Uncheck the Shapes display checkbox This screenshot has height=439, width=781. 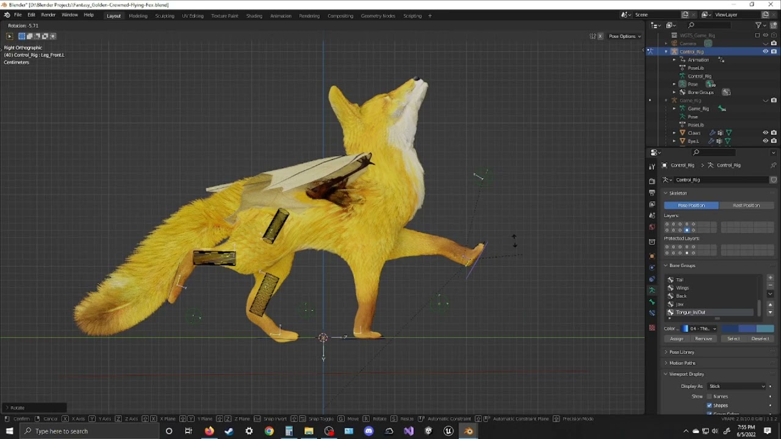[710, 405]
